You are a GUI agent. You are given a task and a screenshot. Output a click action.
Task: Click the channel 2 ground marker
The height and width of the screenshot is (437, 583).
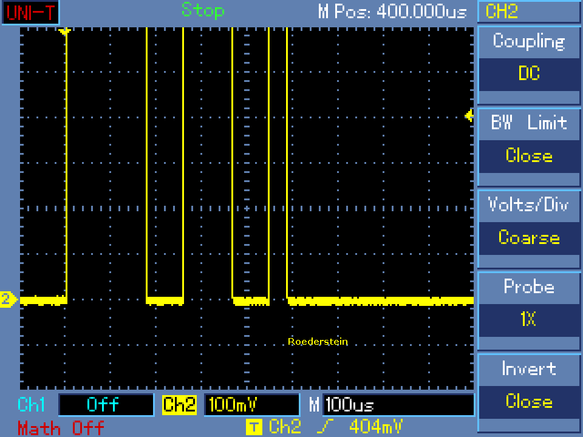click(8, 299)
